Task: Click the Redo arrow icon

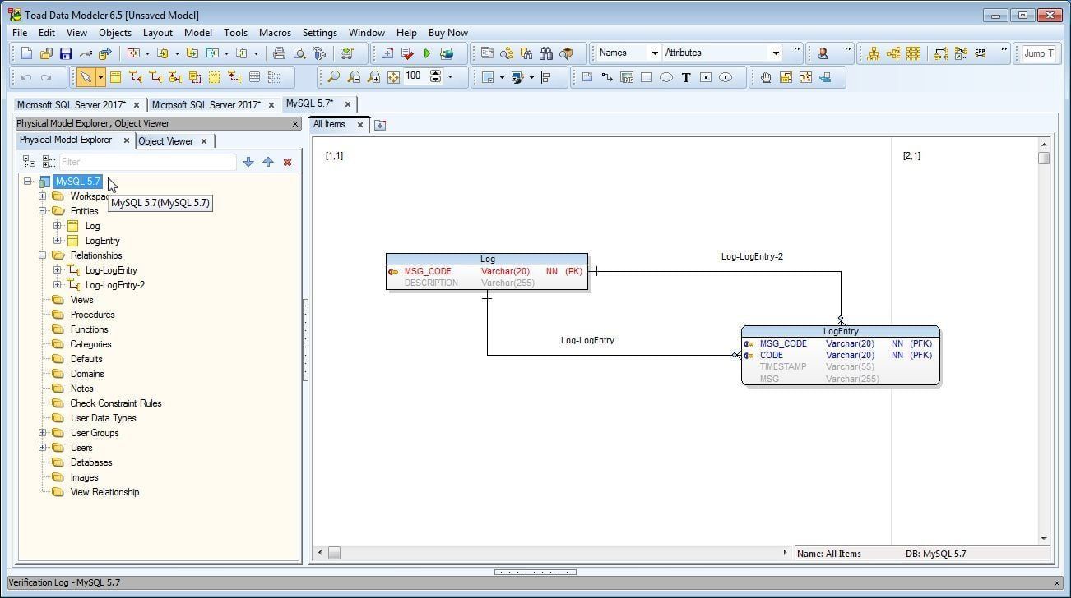Action: coord(46,77)
